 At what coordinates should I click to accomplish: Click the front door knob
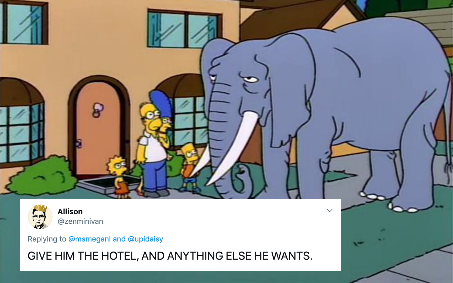(x=78, y=144)
